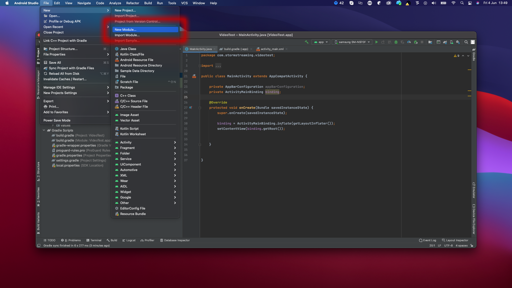Image resolution: width=512 pixels, height=288 pixels.
Task: Toggle Power Save Mode in File menu
Action: tap(75, 120)
